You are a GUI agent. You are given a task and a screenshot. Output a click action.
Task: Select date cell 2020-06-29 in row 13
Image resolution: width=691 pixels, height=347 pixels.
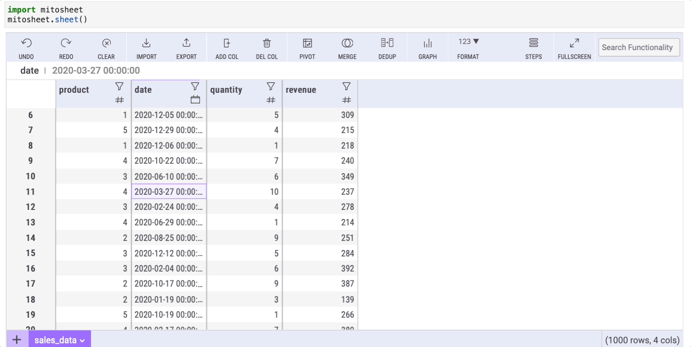169,222
